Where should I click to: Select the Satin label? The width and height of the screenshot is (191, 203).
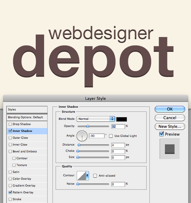16,172
